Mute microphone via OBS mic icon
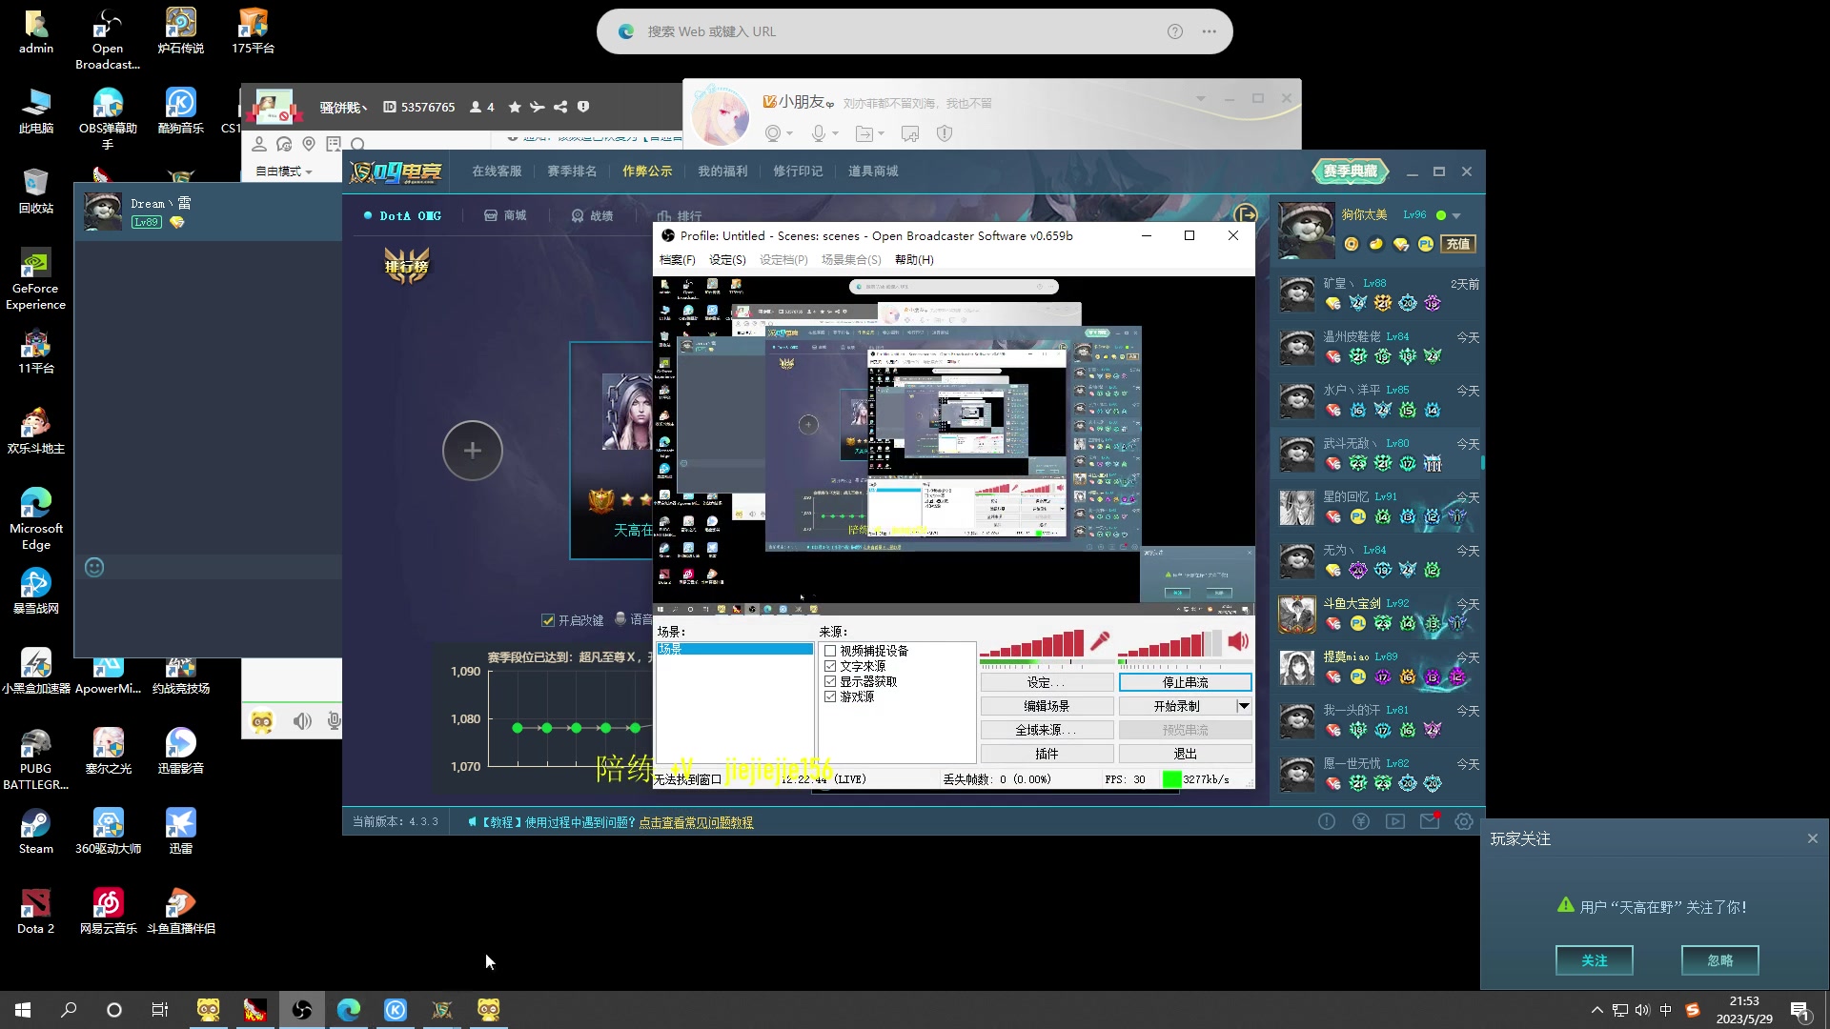This screenshot has width=1830, height=1029. (1100, 641)
